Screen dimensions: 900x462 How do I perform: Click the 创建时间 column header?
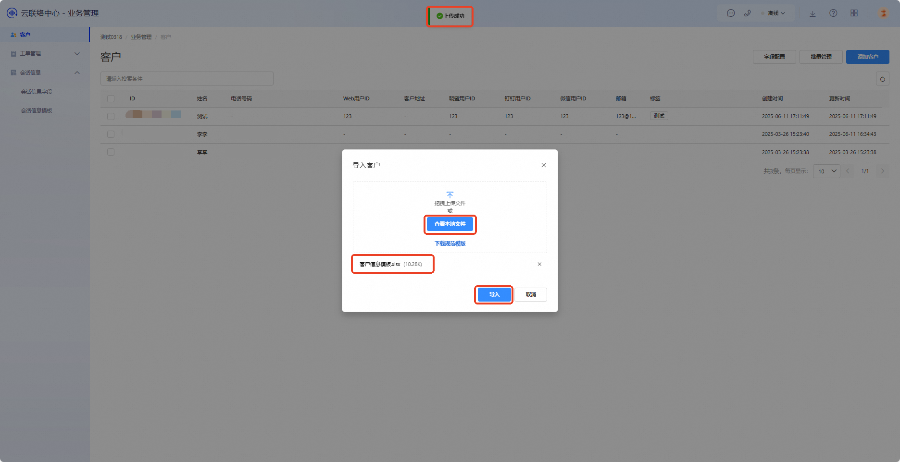(773, 98)
